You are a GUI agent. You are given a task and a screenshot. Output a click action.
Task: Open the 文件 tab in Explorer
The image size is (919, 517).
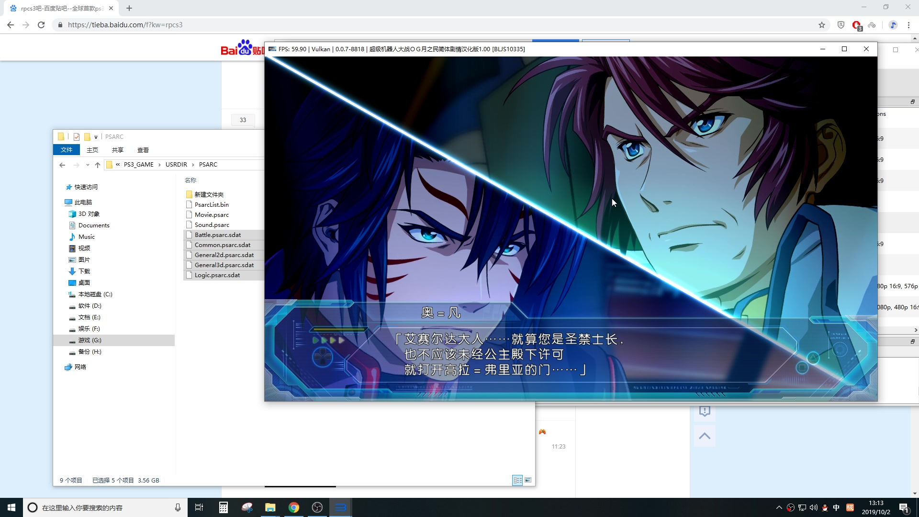pos(67,150)
